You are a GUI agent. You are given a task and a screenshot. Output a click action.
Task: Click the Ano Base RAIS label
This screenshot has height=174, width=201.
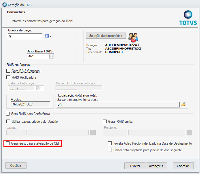click(40, 51)
